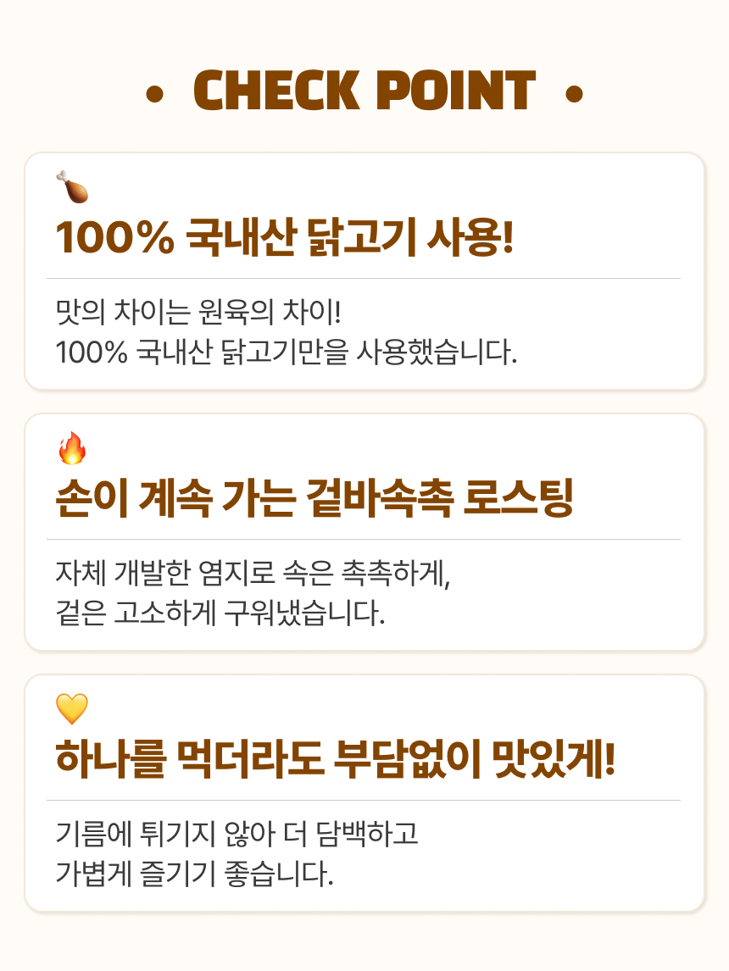
Task: Click the chicken drumstick emoji icon
Action: tap(72, 187)
